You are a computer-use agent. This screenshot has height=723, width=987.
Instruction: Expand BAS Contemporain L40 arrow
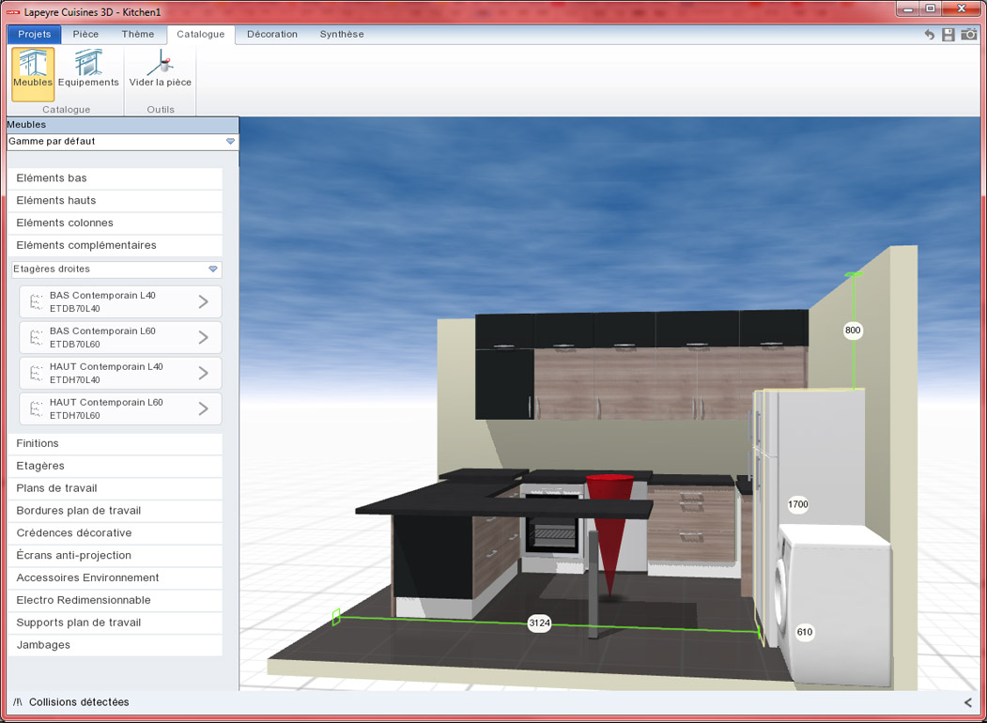point(204,302)
